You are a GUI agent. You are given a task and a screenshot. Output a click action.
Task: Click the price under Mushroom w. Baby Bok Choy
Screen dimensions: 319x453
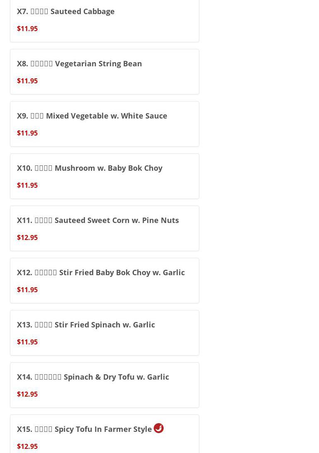[27, 185]
